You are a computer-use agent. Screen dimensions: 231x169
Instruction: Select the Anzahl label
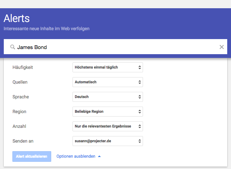coord(19,126)
